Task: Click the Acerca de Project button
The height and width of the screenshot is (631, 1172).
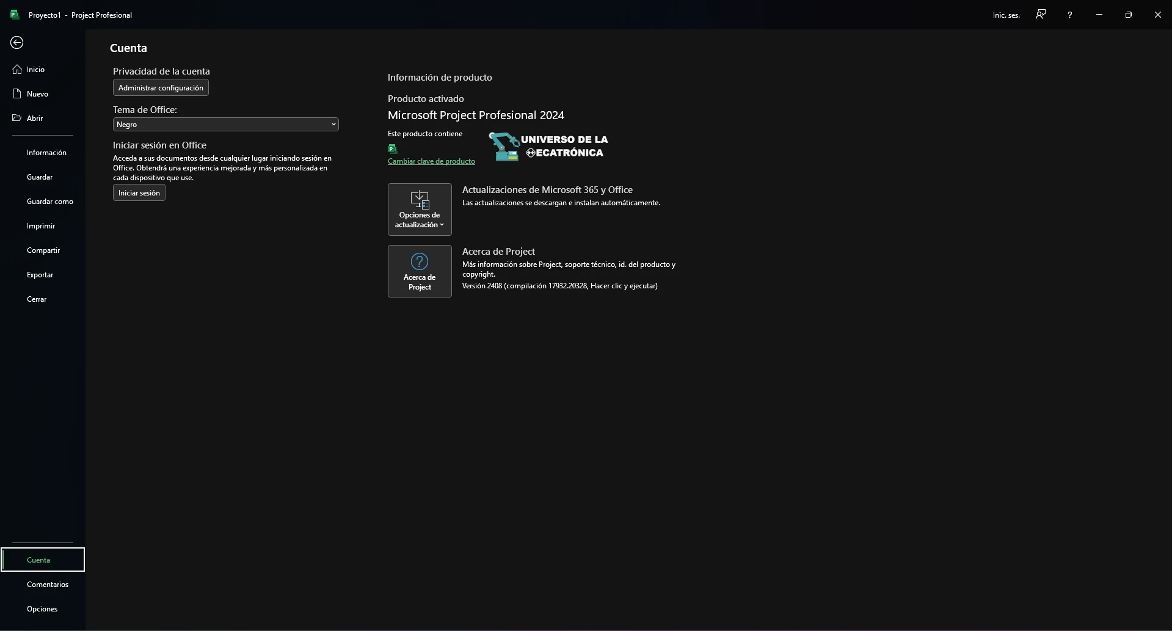Action: click(x=420, y=271)
